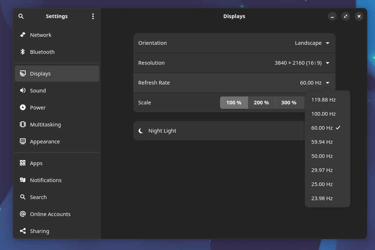Open Appearance settings
Screen dimensions: 375x250
(x=57, y=141)
